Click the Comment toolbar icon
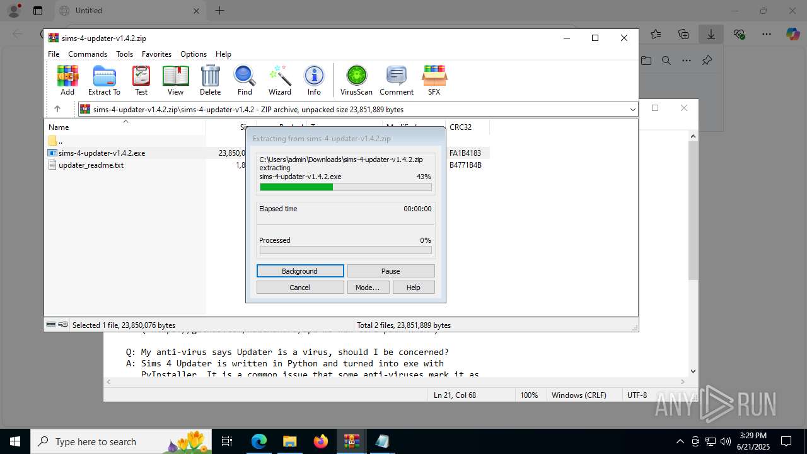The width and height of the screenshot is (807, 454). coord(397,80)
